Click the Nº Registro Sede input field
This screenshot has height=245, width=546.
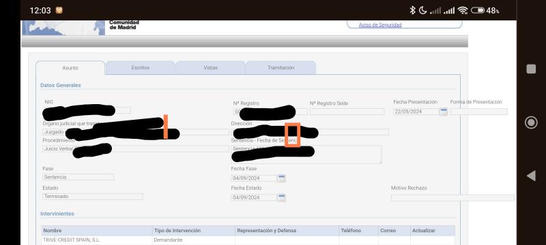pos(347,112)
